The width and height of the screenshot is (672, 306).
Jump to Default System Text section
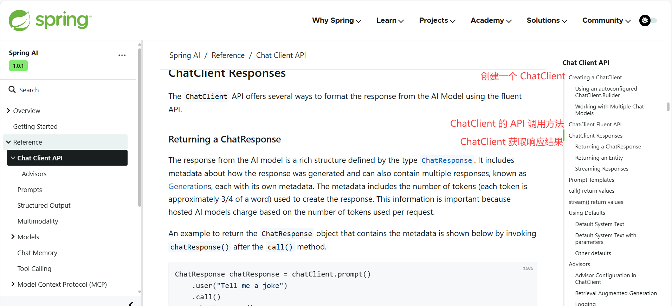point(600,224)
